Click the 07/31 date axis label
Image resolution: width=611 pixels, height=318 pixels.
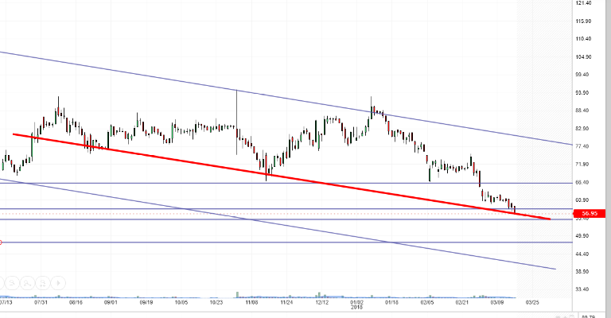41,302
